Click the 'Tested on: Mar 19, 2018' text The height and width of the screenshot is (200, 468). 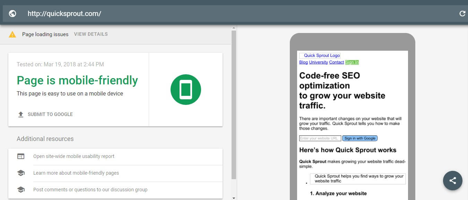click(60, 64)
